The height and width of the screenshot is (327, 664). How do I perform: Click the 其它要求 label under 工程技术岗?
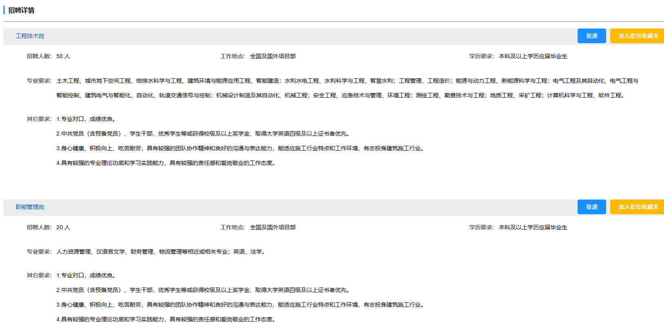point(39,119)
